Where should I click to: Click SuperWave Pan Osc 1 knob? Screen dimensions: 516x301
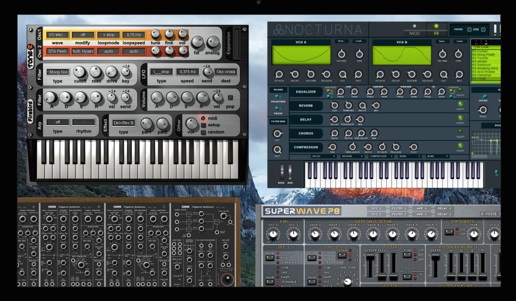[x=273, y=234]
